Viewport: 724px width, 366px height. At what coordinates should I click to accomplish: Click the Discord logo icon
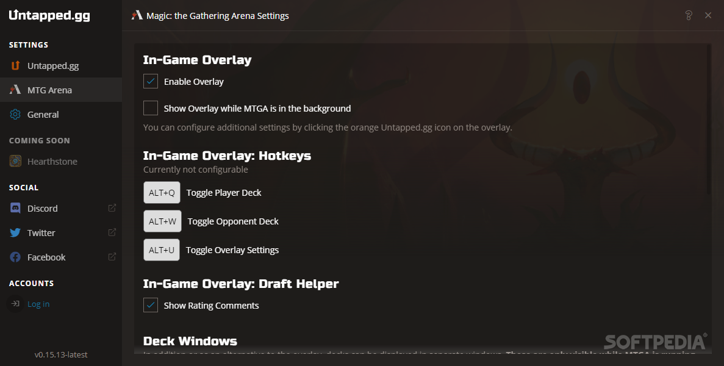point(15,208)
